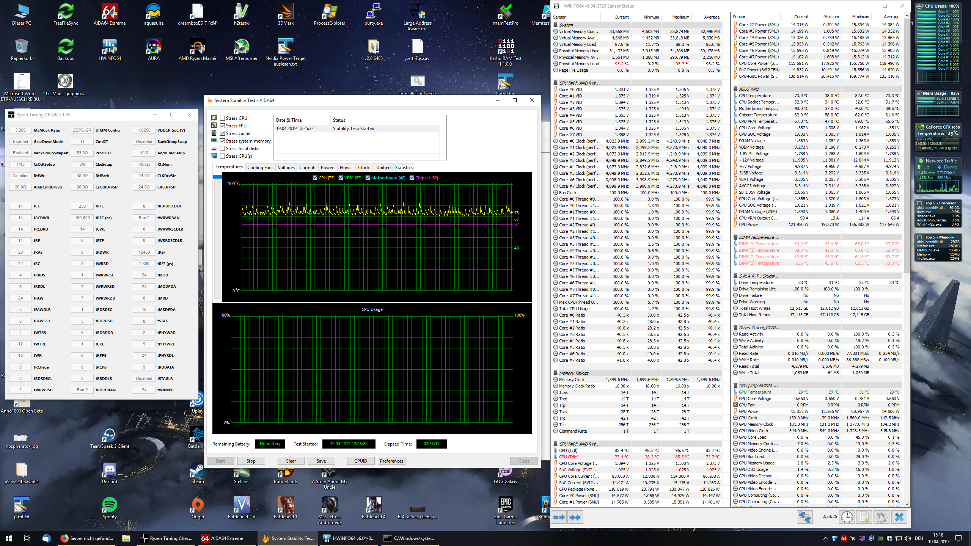The image size is (971, 546).
Task: Click HWiNFO vertical scrollbar down arrow
Action: click(x=907, y=504)
